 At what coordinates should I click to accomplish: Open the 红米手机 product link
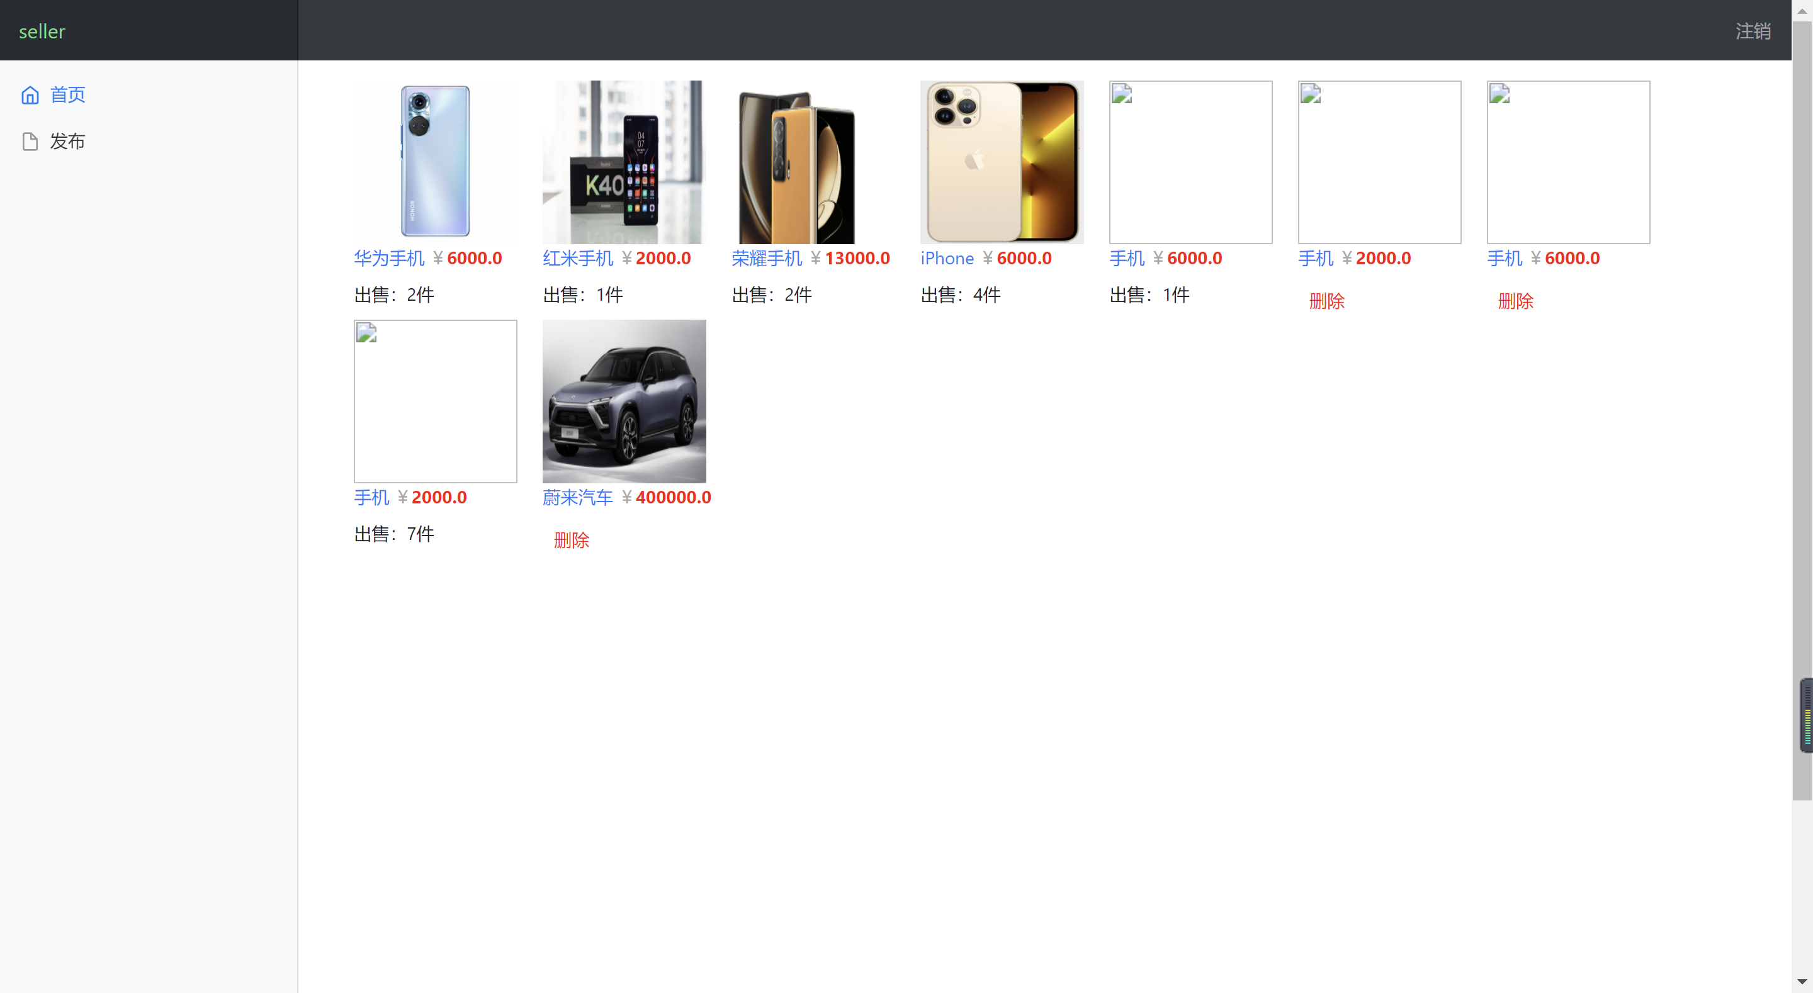pos(578,257)
